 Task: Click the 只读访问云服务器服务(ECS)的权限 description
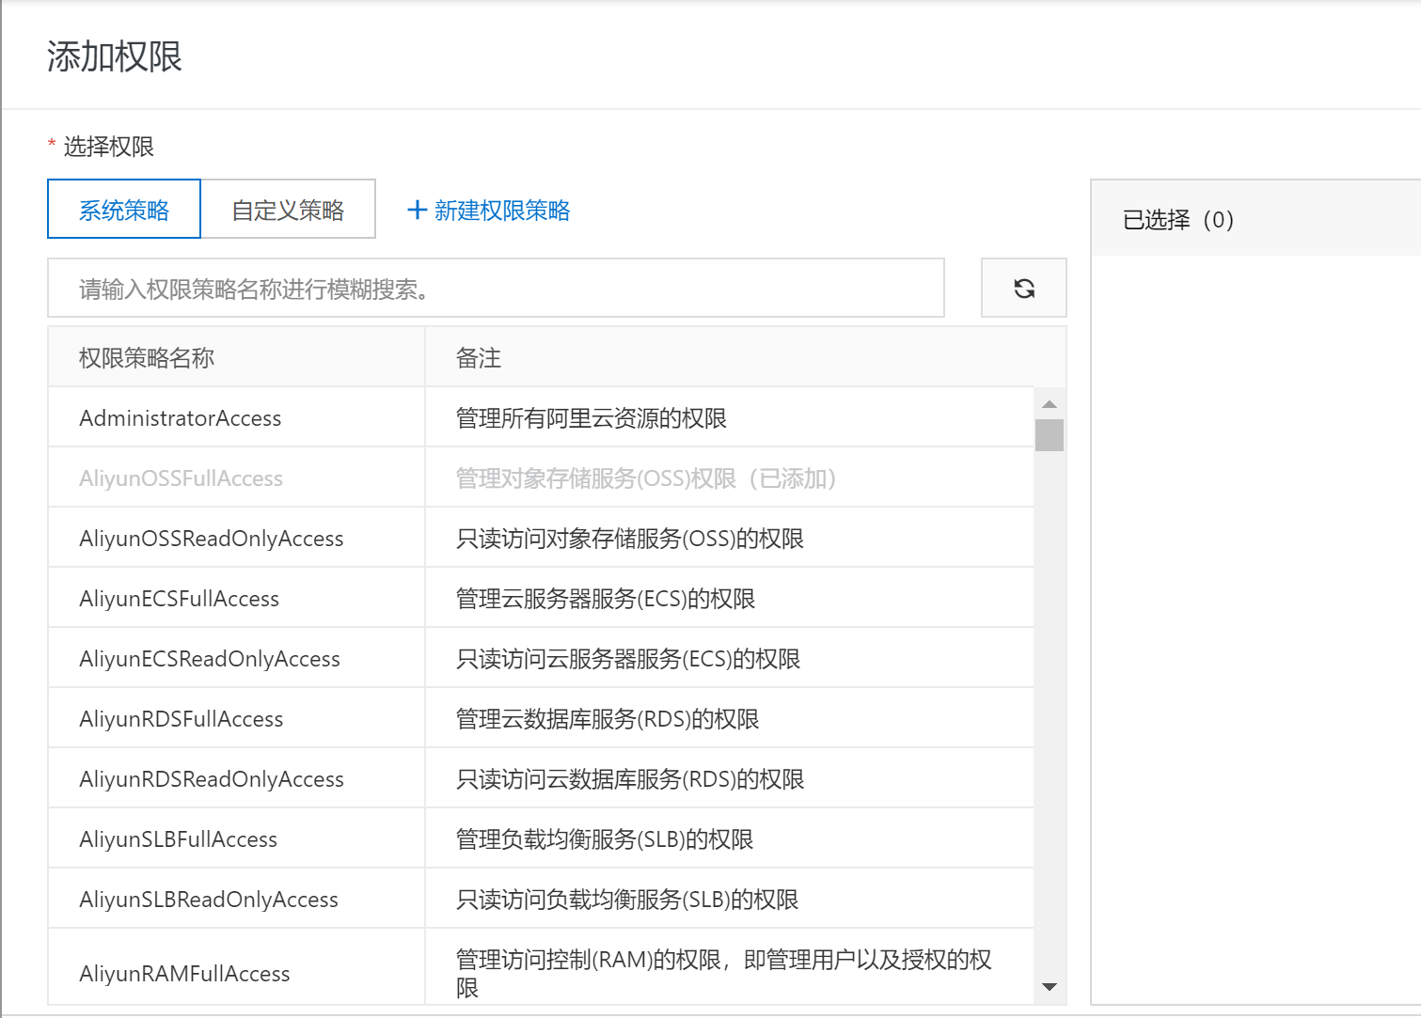(x=628, y=659)
